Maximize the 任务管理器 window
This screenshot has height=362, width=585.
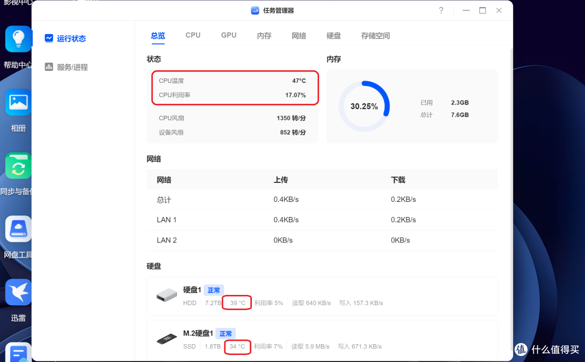coord(483,10)
